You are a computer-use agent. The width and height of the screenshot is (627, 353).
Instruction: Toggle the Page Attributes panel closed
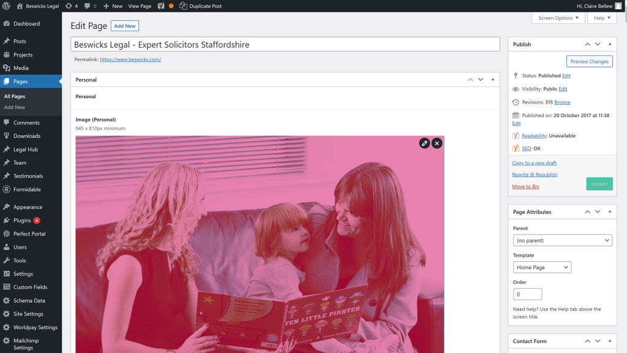[609, 212]
